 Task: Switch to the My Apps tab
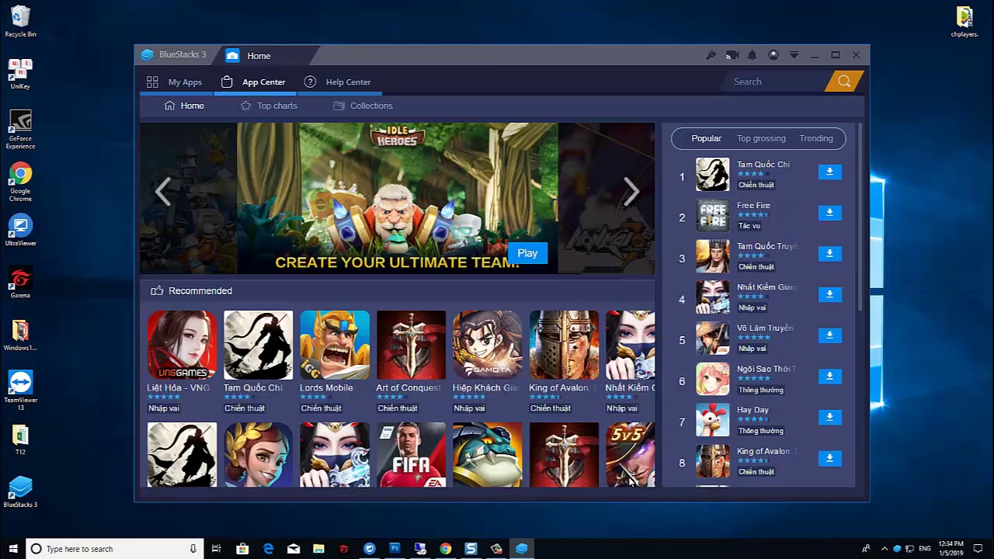pos(175,82)
